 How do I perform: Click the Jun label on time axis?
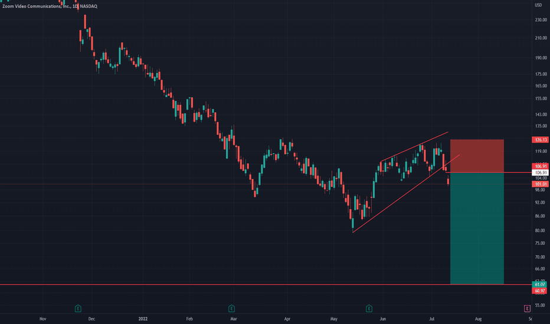click(382, 319)
